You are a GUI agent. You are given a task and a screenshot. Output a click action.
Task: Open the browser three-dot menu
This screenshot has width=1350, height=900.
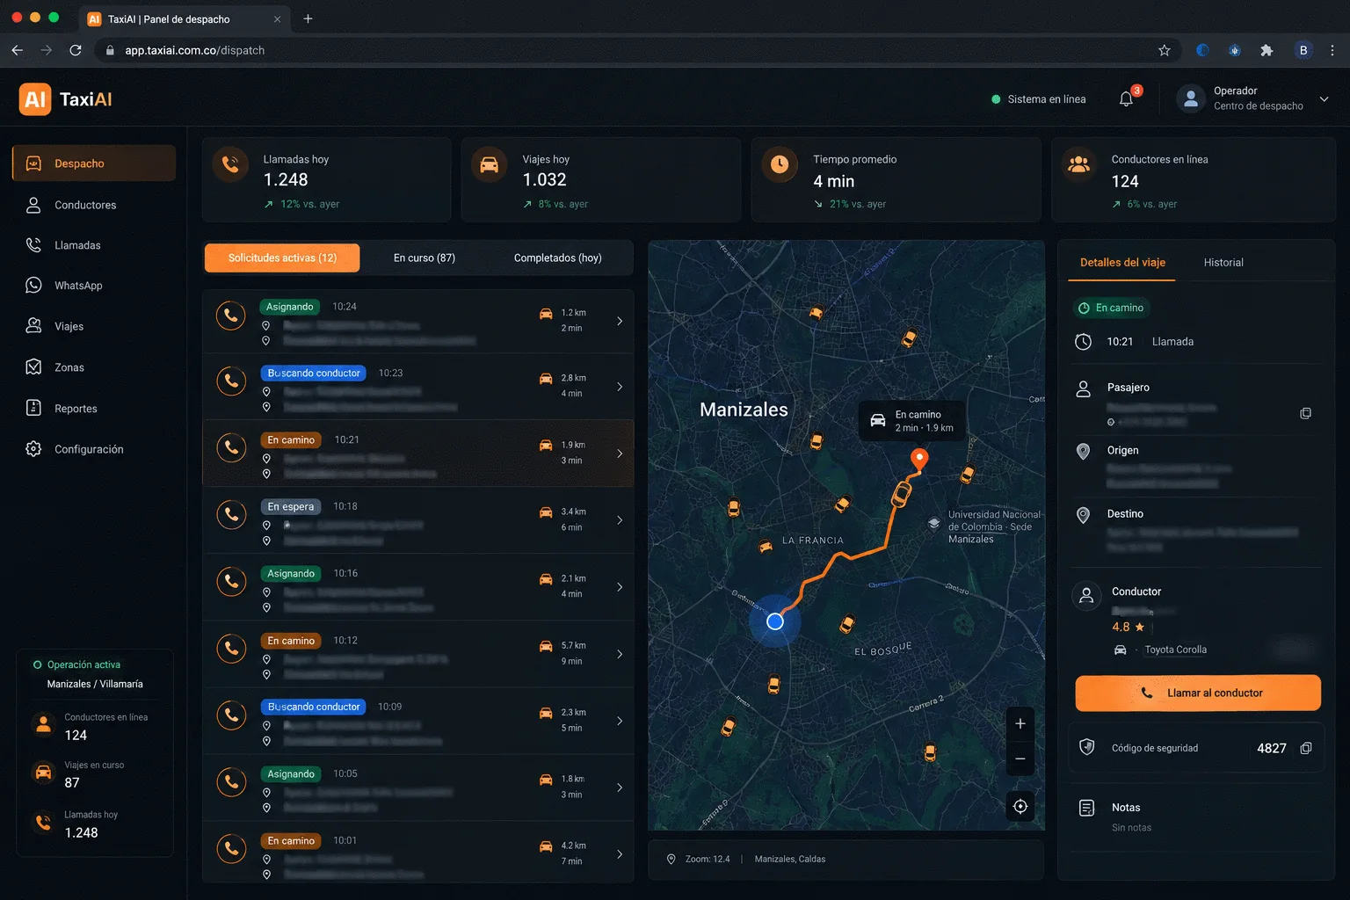pos(1332,50)
